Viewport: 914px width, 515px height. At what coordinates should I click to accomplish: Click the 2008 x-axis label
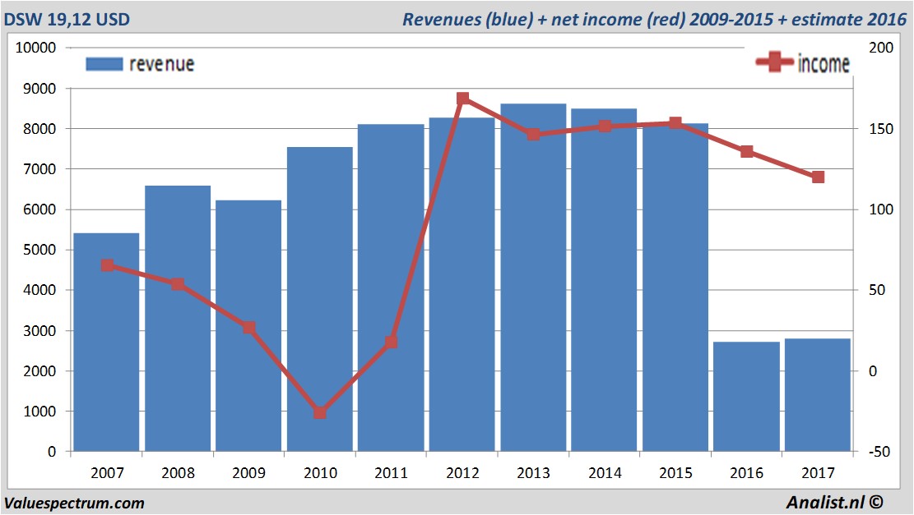(x=178, y=473)
